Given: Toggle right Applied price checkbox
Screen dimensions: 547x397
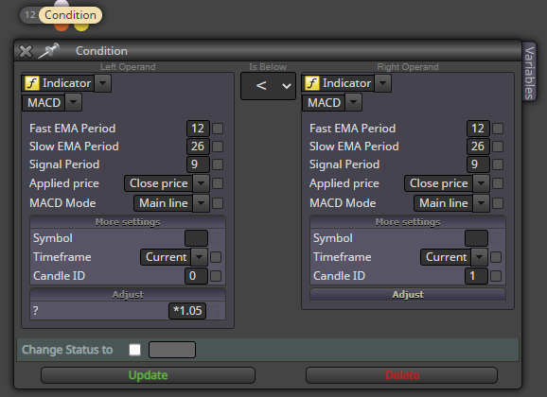Looking at the screenshot, I should point(498,183).
